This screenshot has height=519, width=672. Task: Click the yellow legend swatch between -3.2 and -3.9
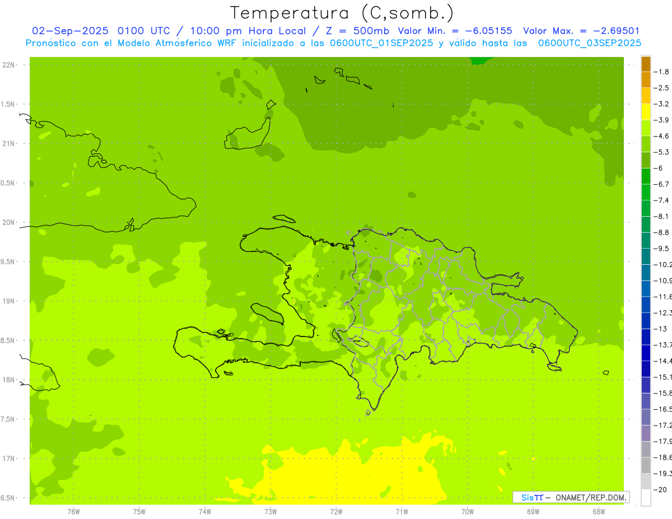pyautogui.click(x=646, y=112)
